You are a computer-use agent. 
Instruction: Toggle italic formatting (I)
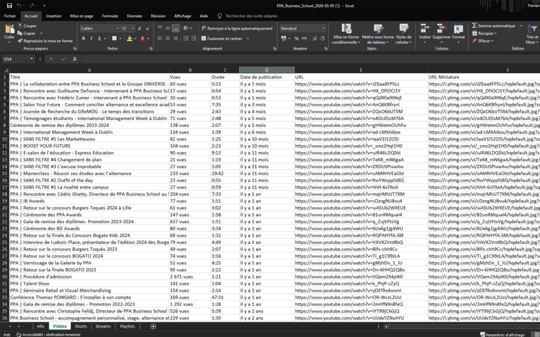click(91, 38)
